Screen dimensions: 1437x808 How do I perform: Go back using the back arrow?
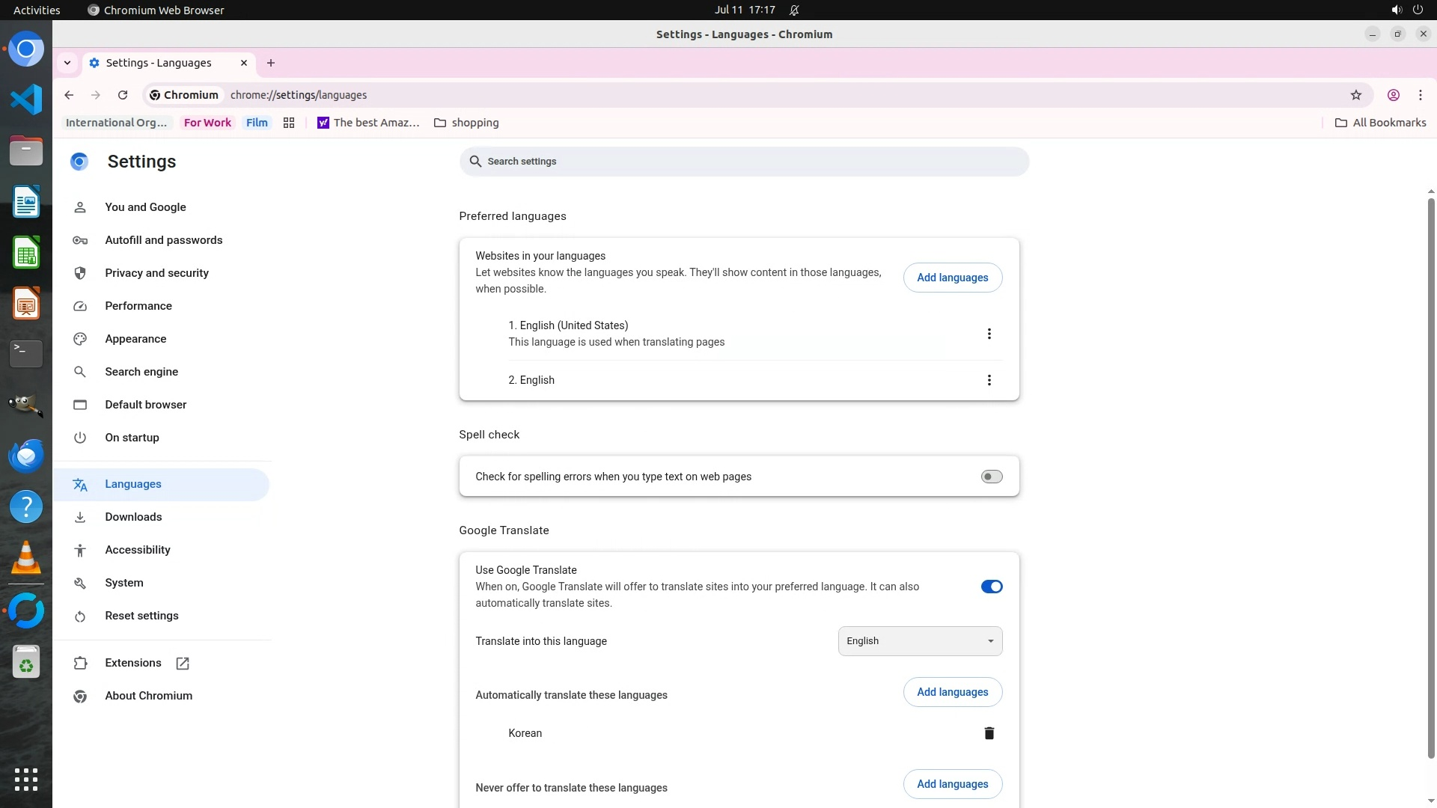pos(69,95)
